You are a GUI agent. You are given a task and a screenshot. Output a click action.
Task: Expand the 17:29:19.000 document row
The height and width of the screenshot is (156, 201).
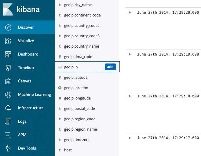[x=130, y=54]
